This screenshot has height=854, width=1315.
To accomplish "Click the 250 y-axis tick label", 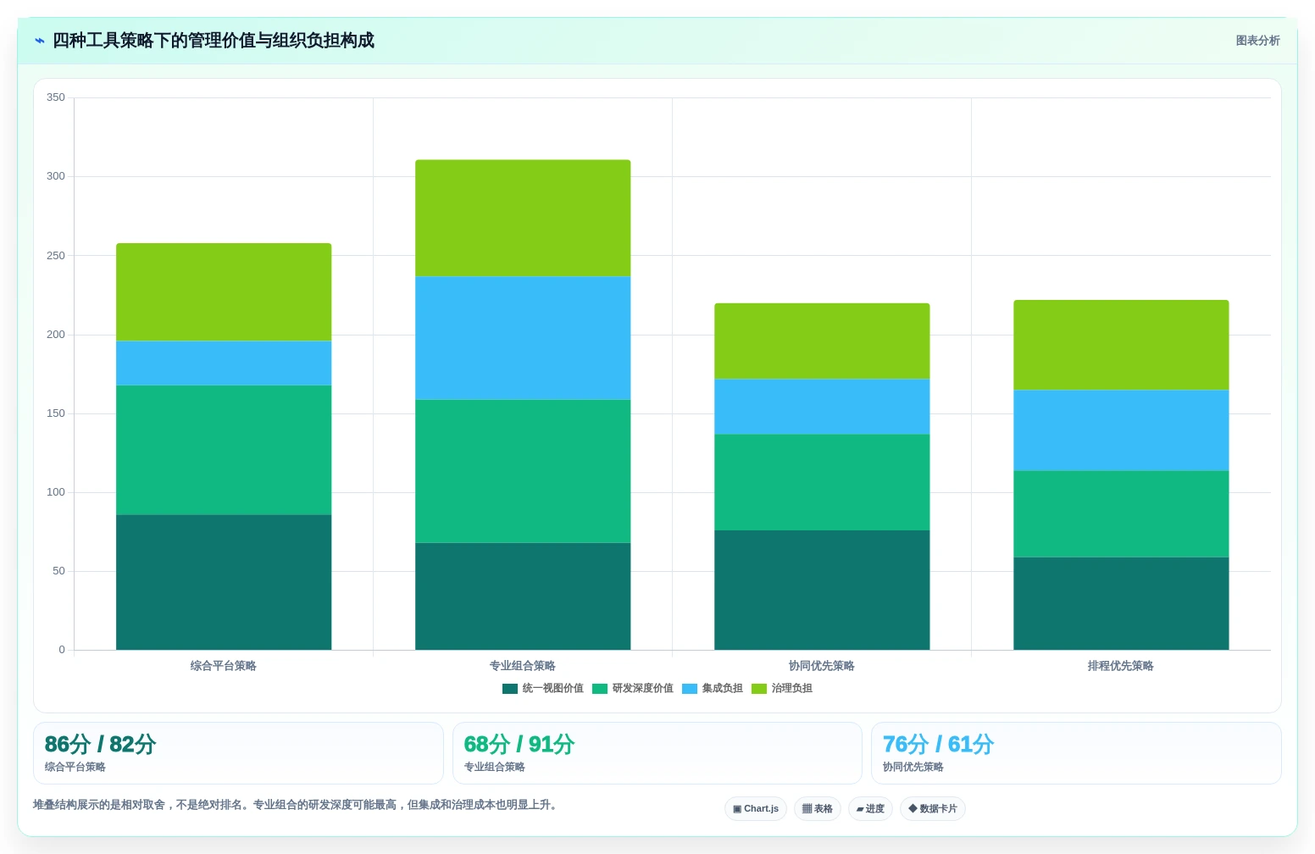I will [x=56, y=256].
